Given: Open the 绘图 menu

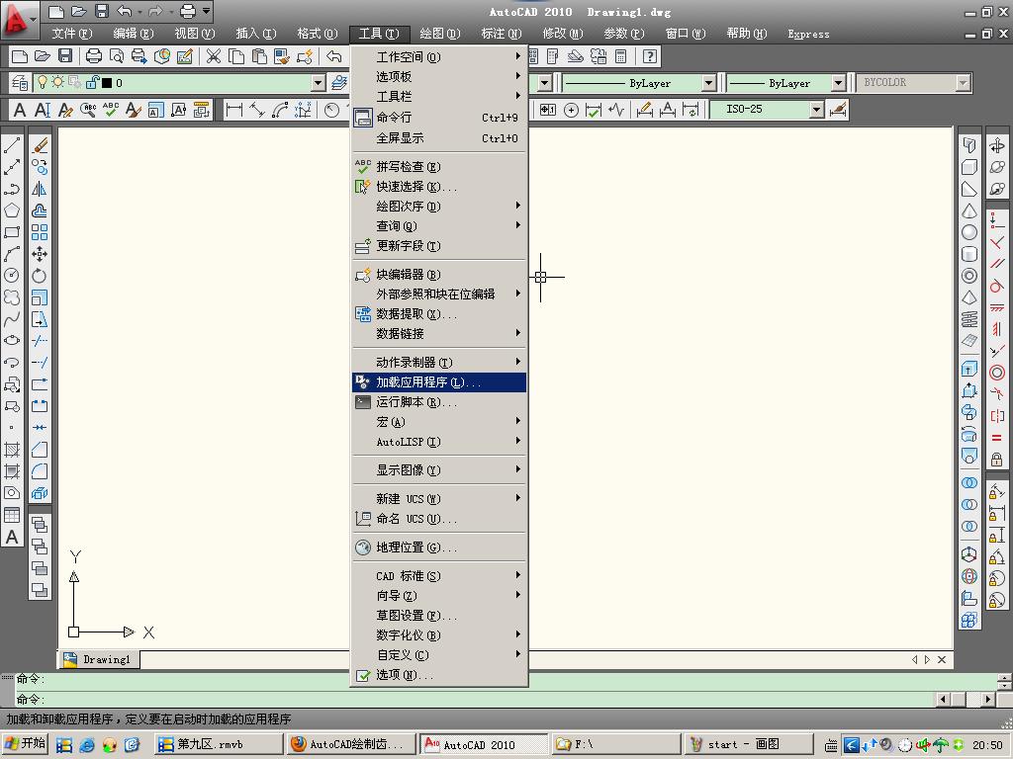Looking at the screenshot, I should coord(440,34).
